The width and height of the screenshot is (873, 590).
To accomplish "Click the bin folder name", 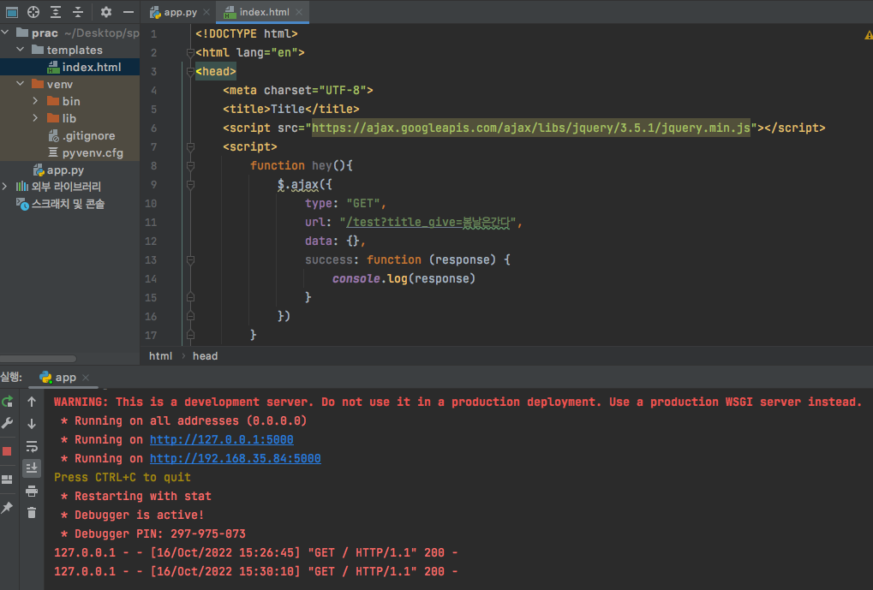I will coord(71,101).
